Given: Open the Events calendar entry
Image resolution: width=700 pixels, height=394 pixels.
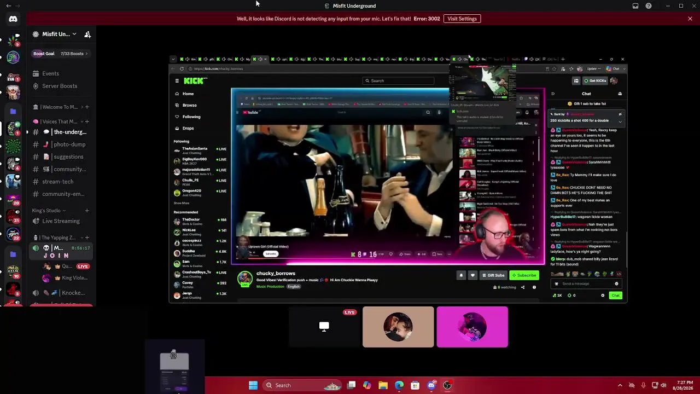Looking at the screenshot, I should coord(50,74).
